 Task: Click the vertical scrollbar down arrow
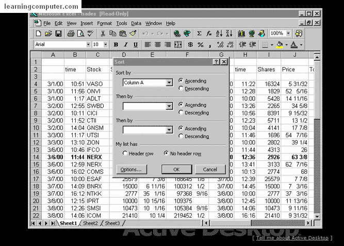pyautogui.click(x=317, y=216)
